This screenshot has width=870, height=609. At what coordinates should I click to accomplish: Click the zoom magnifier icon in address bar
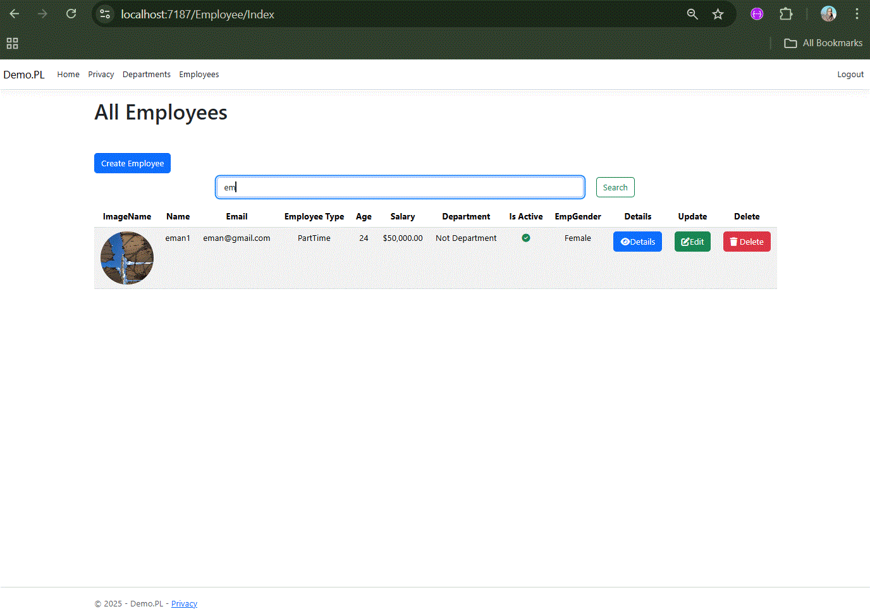[x=692, y=14]
